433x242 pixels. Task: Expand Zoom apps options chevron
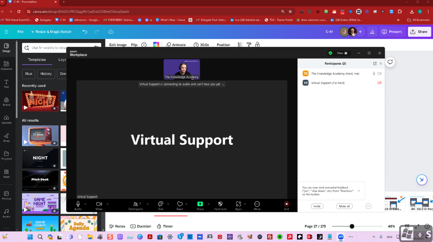(245, 204)
